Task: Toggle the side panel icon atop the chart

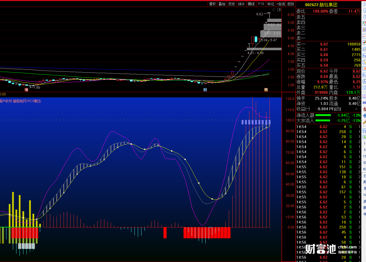Action: [279, 10]
